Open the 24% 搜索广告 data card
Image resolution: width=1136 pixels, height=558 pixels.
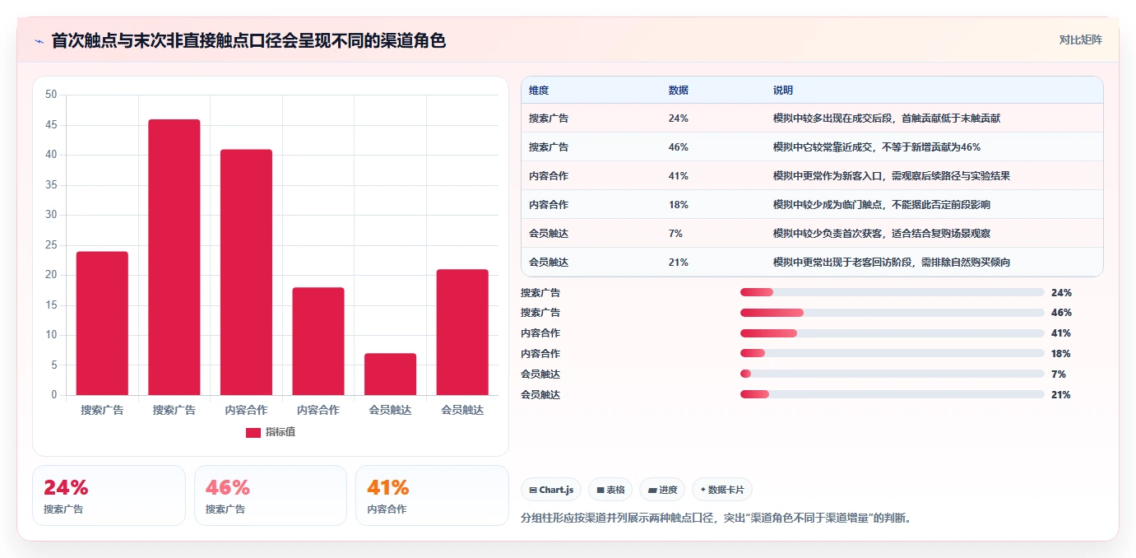pos(109,495)
